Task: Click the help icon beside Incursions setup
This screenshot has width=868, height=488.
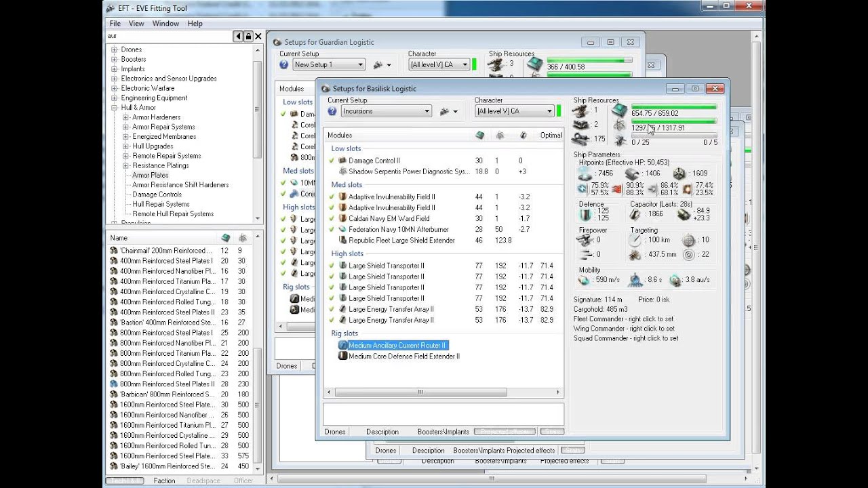Action: point(332,111)
